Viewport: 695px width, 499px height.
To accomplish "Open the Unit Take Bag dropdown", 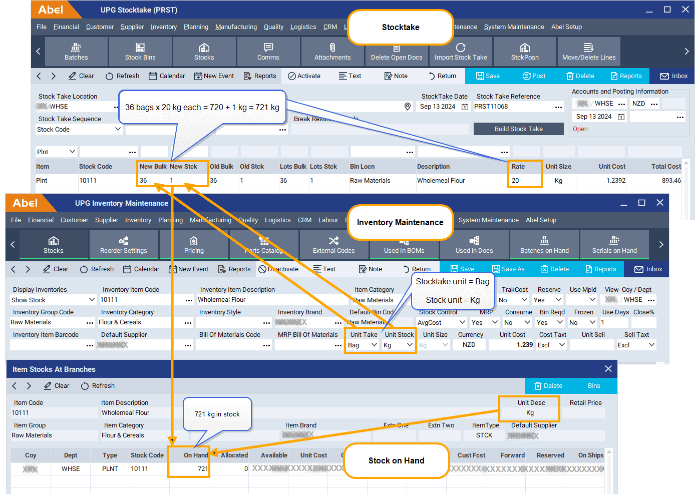I will pyautogui.click(x=374, y=345).
